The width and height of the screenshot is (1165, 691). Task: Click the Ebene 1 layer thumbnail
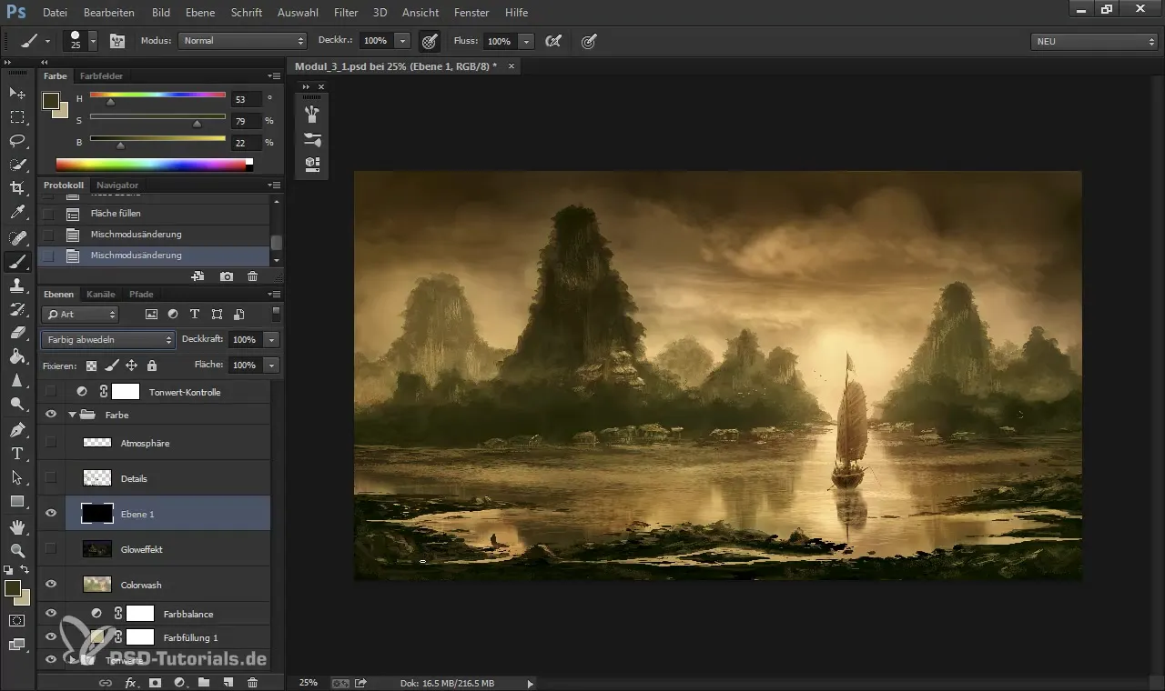click(x=96, y=514)
